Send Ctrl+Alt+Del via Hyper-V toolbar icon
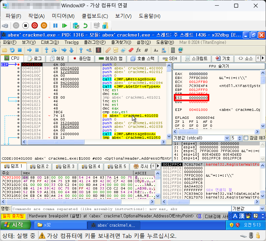 click(x=5, y=26)
